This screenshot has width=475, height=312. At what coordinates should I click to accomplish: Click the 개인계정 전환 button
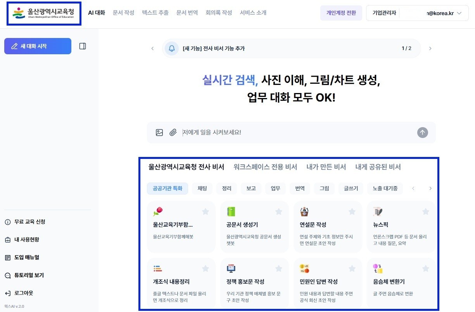(x=341, y=13)
